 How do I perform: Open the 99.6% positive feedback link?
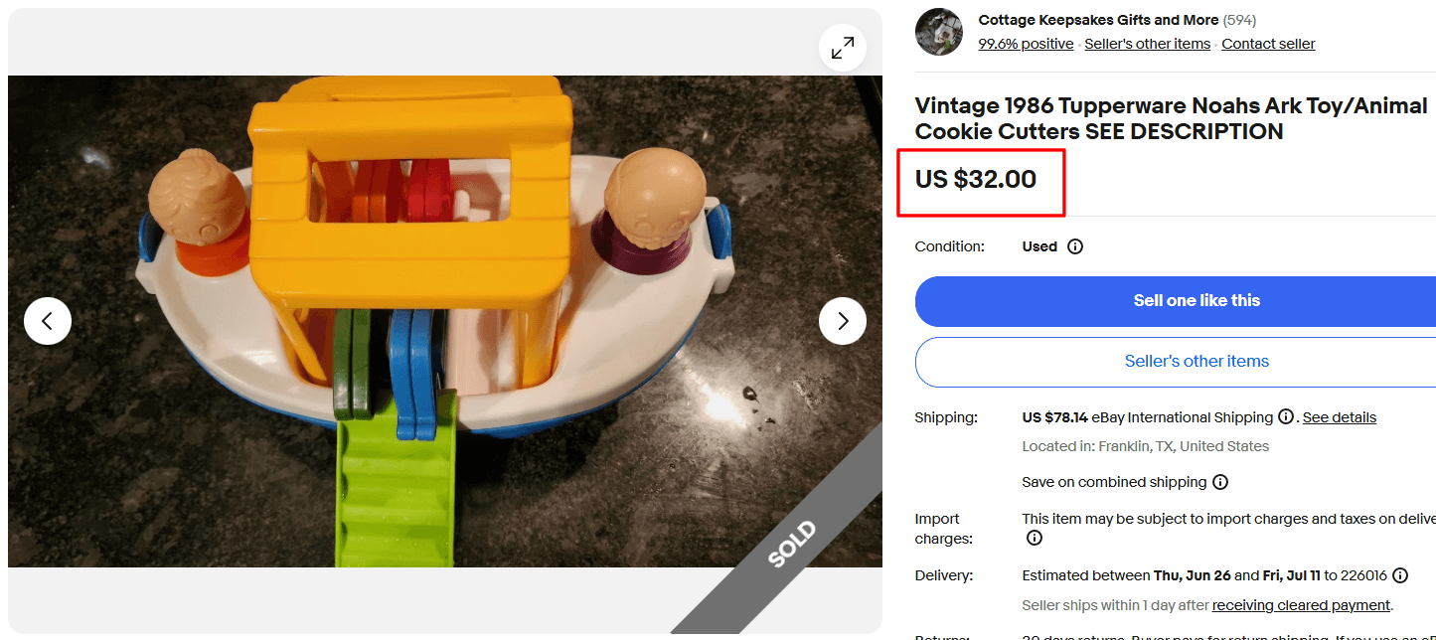tap(1026, 43)
